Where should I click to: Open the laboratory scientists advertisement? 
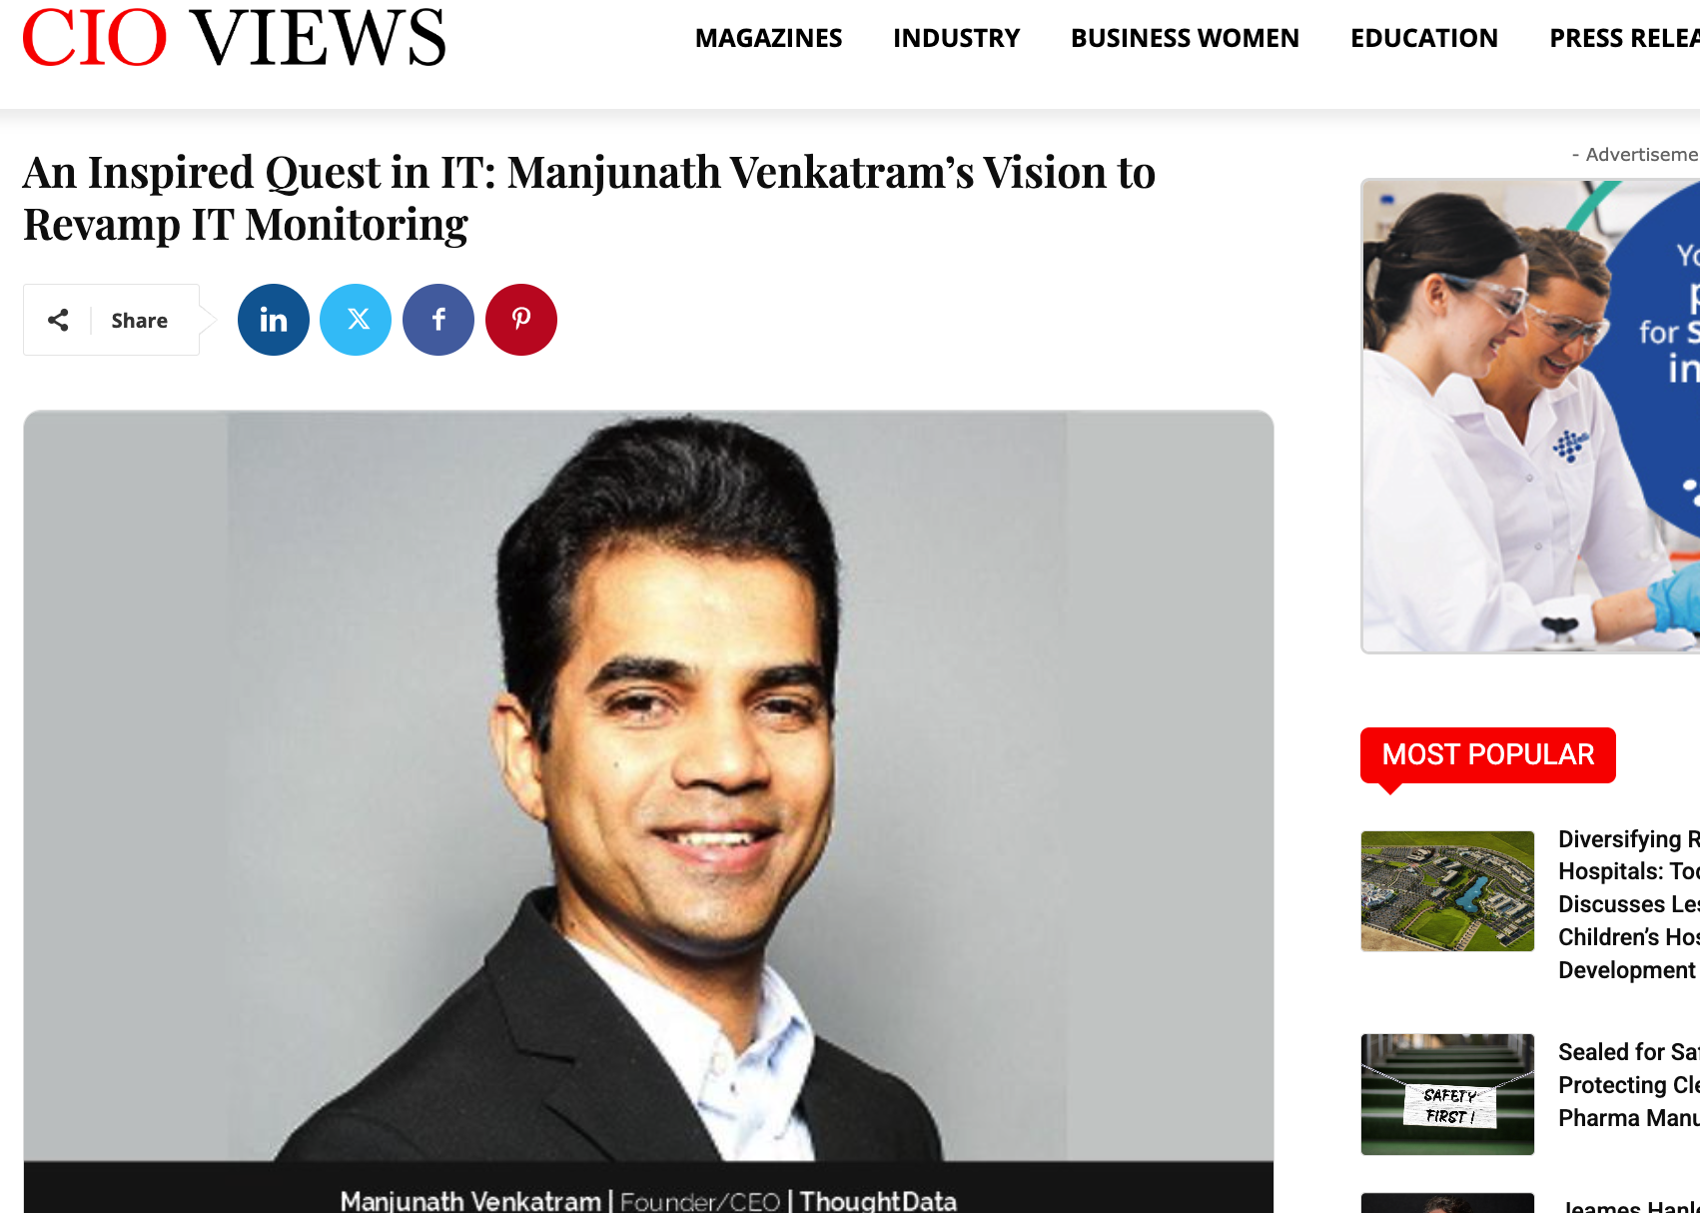[x=1530, y=416]
